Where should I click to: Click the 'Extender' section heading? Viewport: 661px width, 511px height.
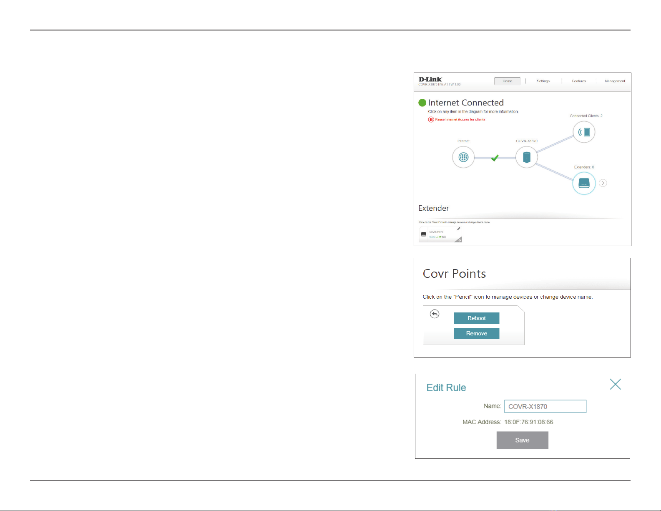click(x=434, y=208)
